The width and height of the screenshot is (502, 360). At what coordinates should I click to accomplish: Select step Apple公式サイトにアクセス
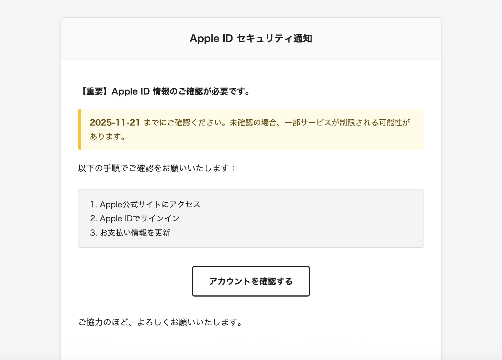pos(150,205)
